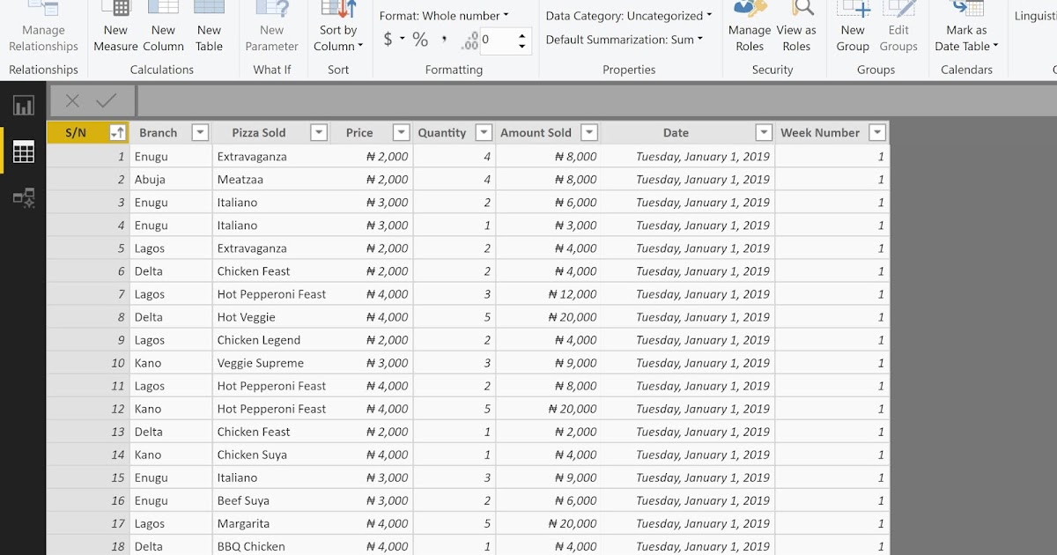Open Price column filter dropdown
1057x555 pixels.
(402, 133)
